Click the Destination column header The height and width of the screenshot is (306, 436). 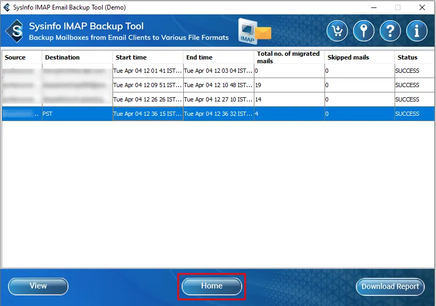[x=77, y=57]
